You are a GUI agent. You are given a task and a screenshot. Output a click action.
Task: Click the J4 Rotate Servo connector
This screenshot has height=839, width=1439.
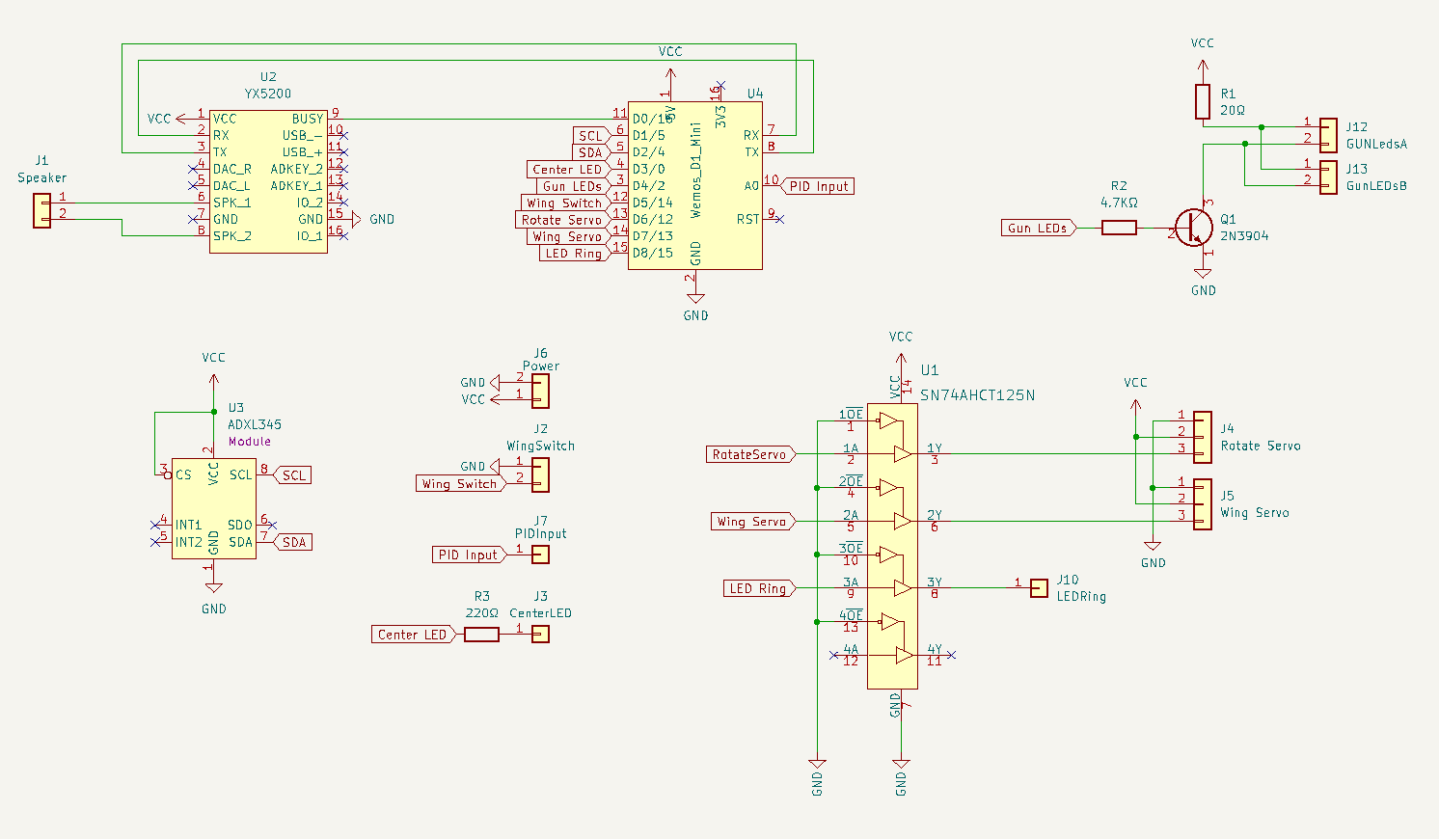click(1202, 437)
